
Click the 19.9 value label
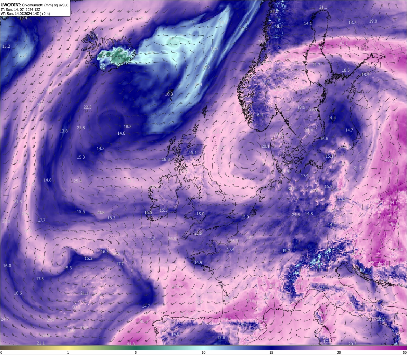point(301,108)
